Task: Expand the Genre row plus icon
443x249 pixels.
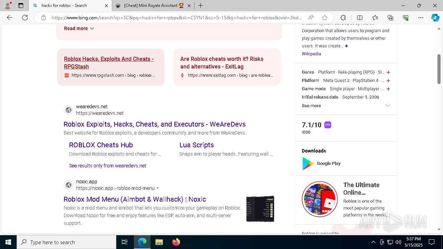Action: click(x=388, y=72)
